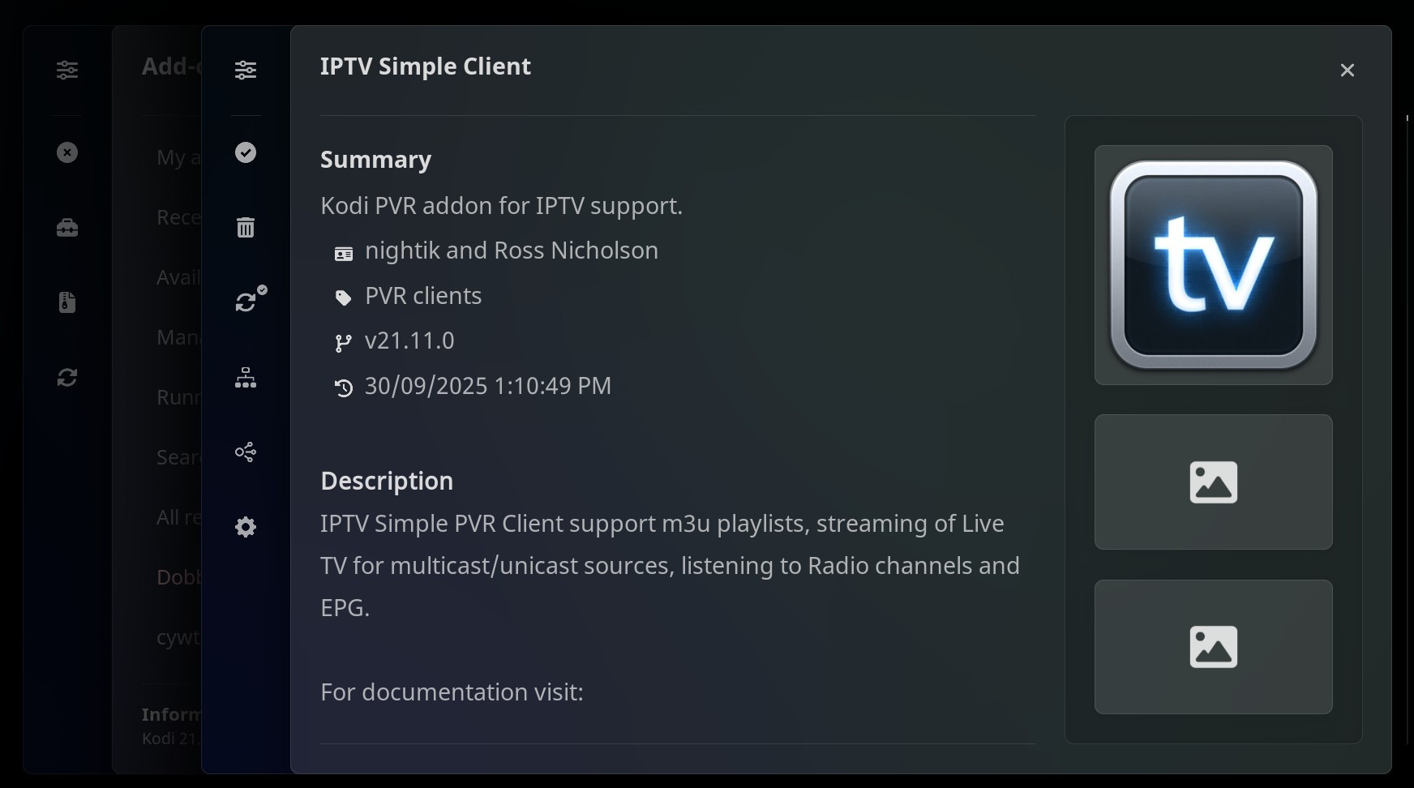The height and width of the screenshot is (788, 1414).
Task: Open add-on settings gear icon
Action: coord(246,527)
